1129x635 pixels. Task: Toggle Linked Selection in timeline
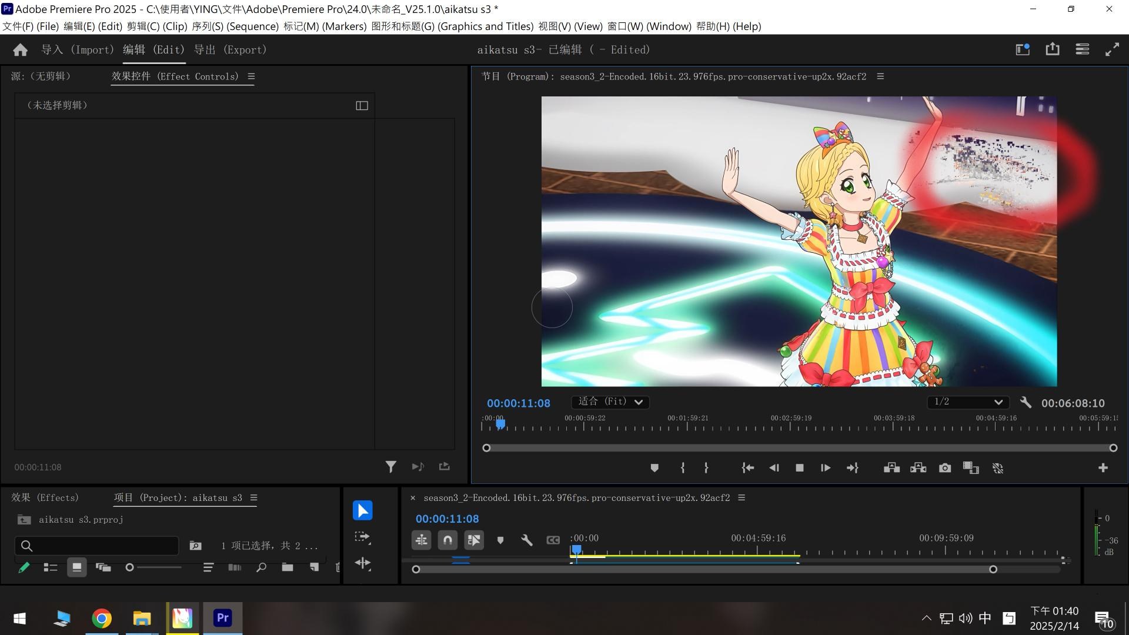[x=474, y=540]
